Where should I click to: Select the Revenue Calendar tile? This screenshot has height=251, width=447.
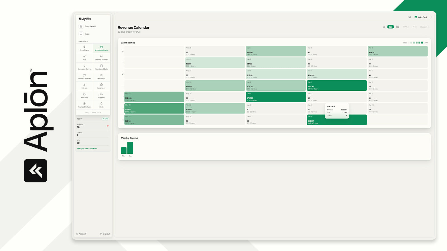101,48
